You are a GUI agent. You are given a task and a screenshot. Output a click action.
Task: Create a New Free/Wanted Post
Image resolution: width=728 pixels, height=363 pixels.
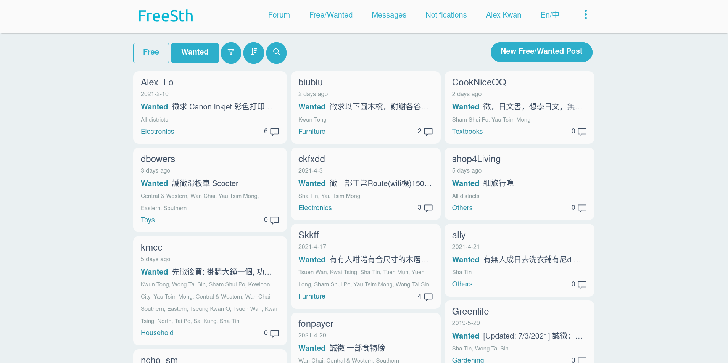[541, 52]
